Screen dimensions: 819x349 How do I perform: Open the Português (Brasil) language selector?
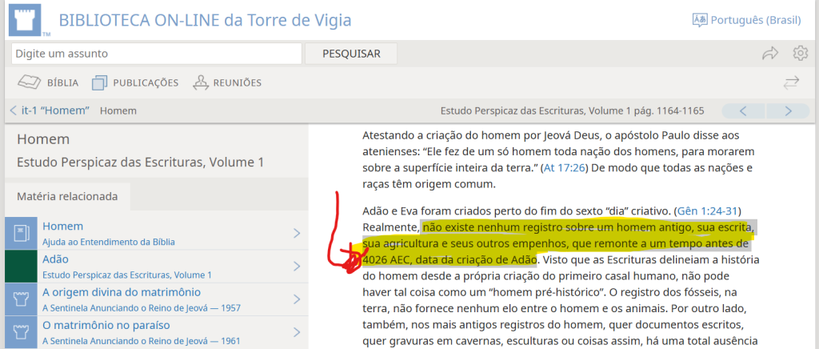click(x=746, y=20)
